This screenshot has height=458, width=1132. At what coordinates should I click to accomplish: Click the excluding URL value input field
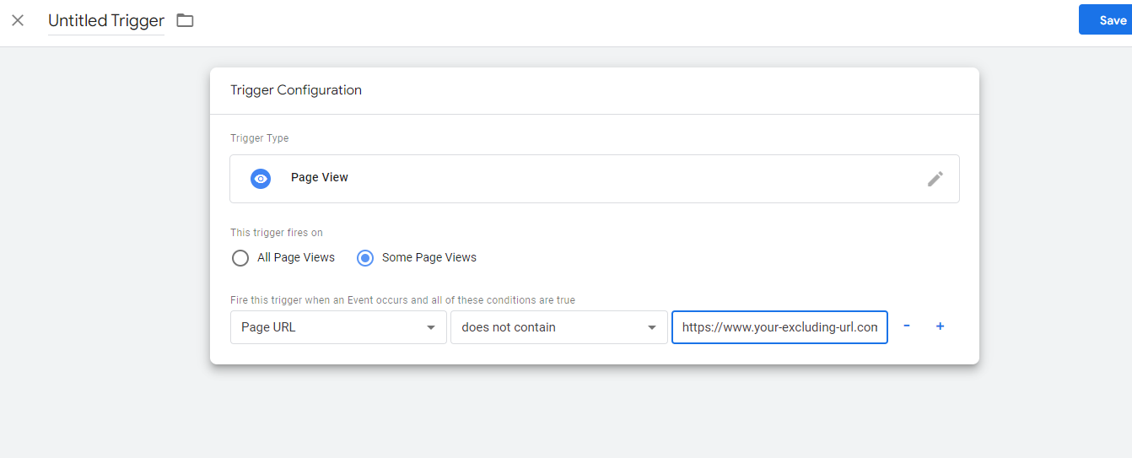click(779, 327)
